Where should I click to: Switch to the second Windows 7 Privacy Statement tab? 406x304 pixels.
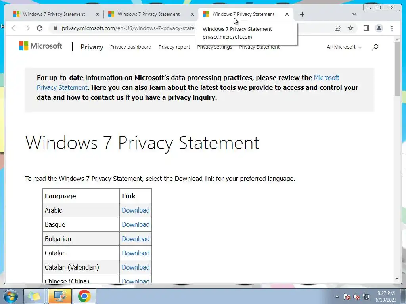(x=149, y=14)
